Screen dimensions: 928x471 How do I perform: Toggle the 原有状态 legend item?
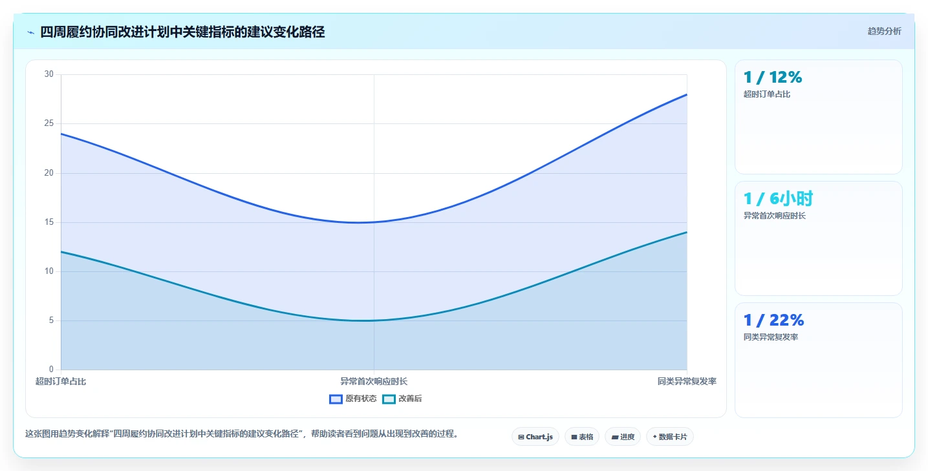click(x=352, y=399)
